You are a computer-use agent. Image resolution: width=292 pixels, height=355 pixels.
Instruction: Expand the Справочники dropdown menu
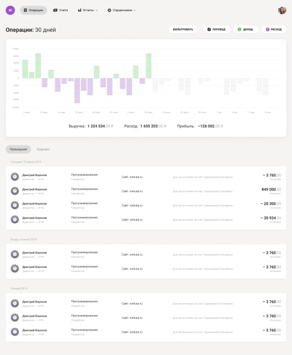coord(121,10)
